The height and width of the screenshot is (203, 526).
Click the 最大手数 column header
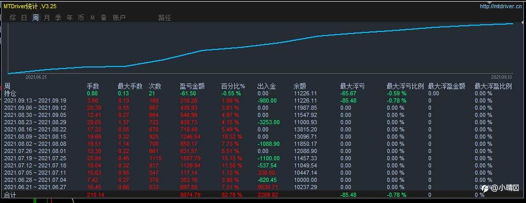click(130, 86)
